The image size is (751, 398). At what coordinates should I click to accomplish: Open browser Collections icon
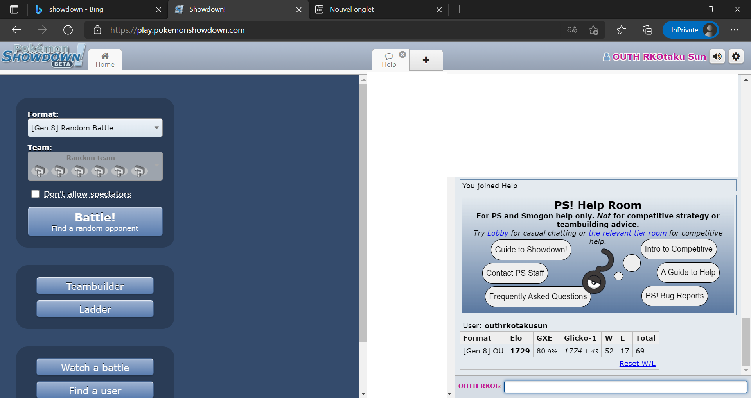[x=647, y=30]
